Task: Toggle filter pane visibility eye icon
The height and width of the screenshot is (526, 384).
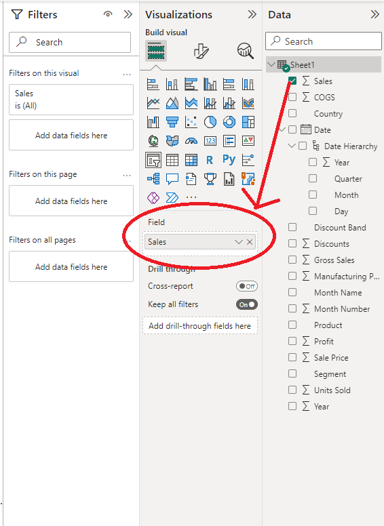Action: coord(108,14)
